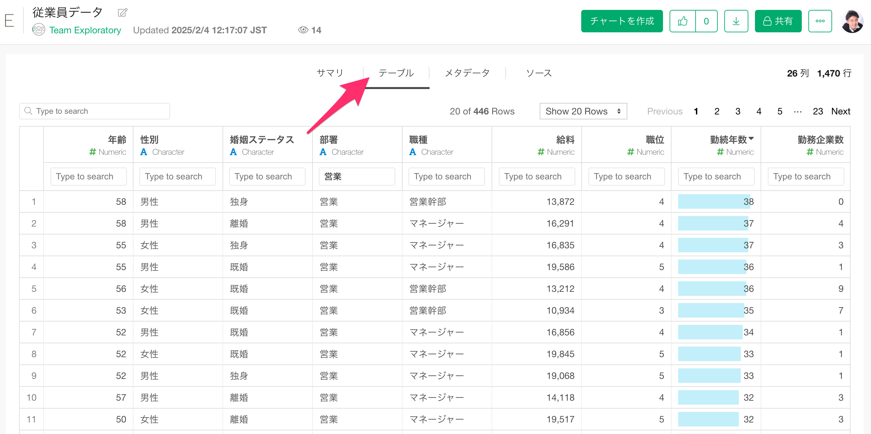Click the Exploratory E logo icon
This screenshot has width=871, height=434.
point(9,21)
